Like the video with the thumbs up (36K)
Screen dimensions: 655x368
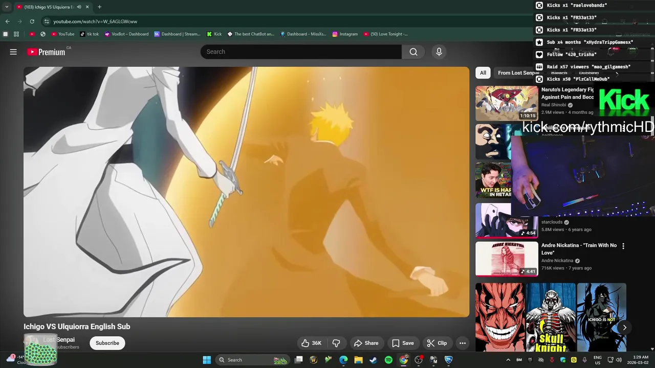pos(311,343)
